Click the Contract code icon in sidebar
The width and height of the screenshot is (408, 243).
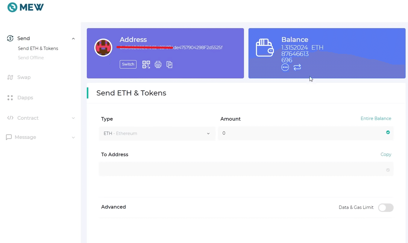click(10, 118)
